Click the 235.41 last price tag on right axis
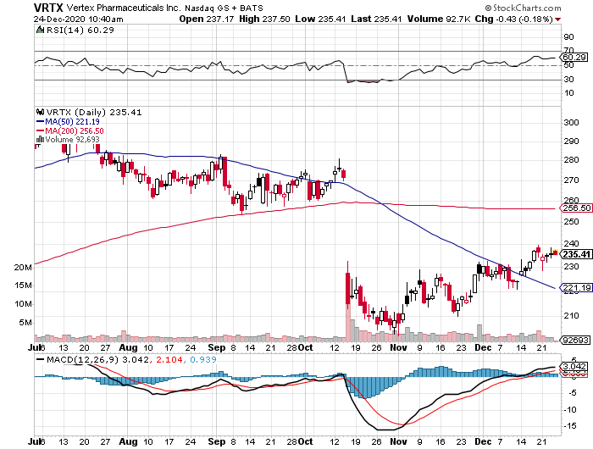Image resolution: width=593 pixels, height=449 pixels. [575, 254]
